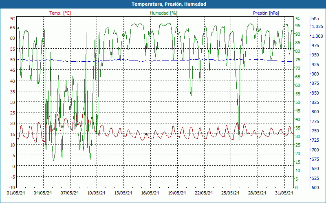326x203 pixels.
Task: Click the date label 13/05/24
Action: (123, 193)
